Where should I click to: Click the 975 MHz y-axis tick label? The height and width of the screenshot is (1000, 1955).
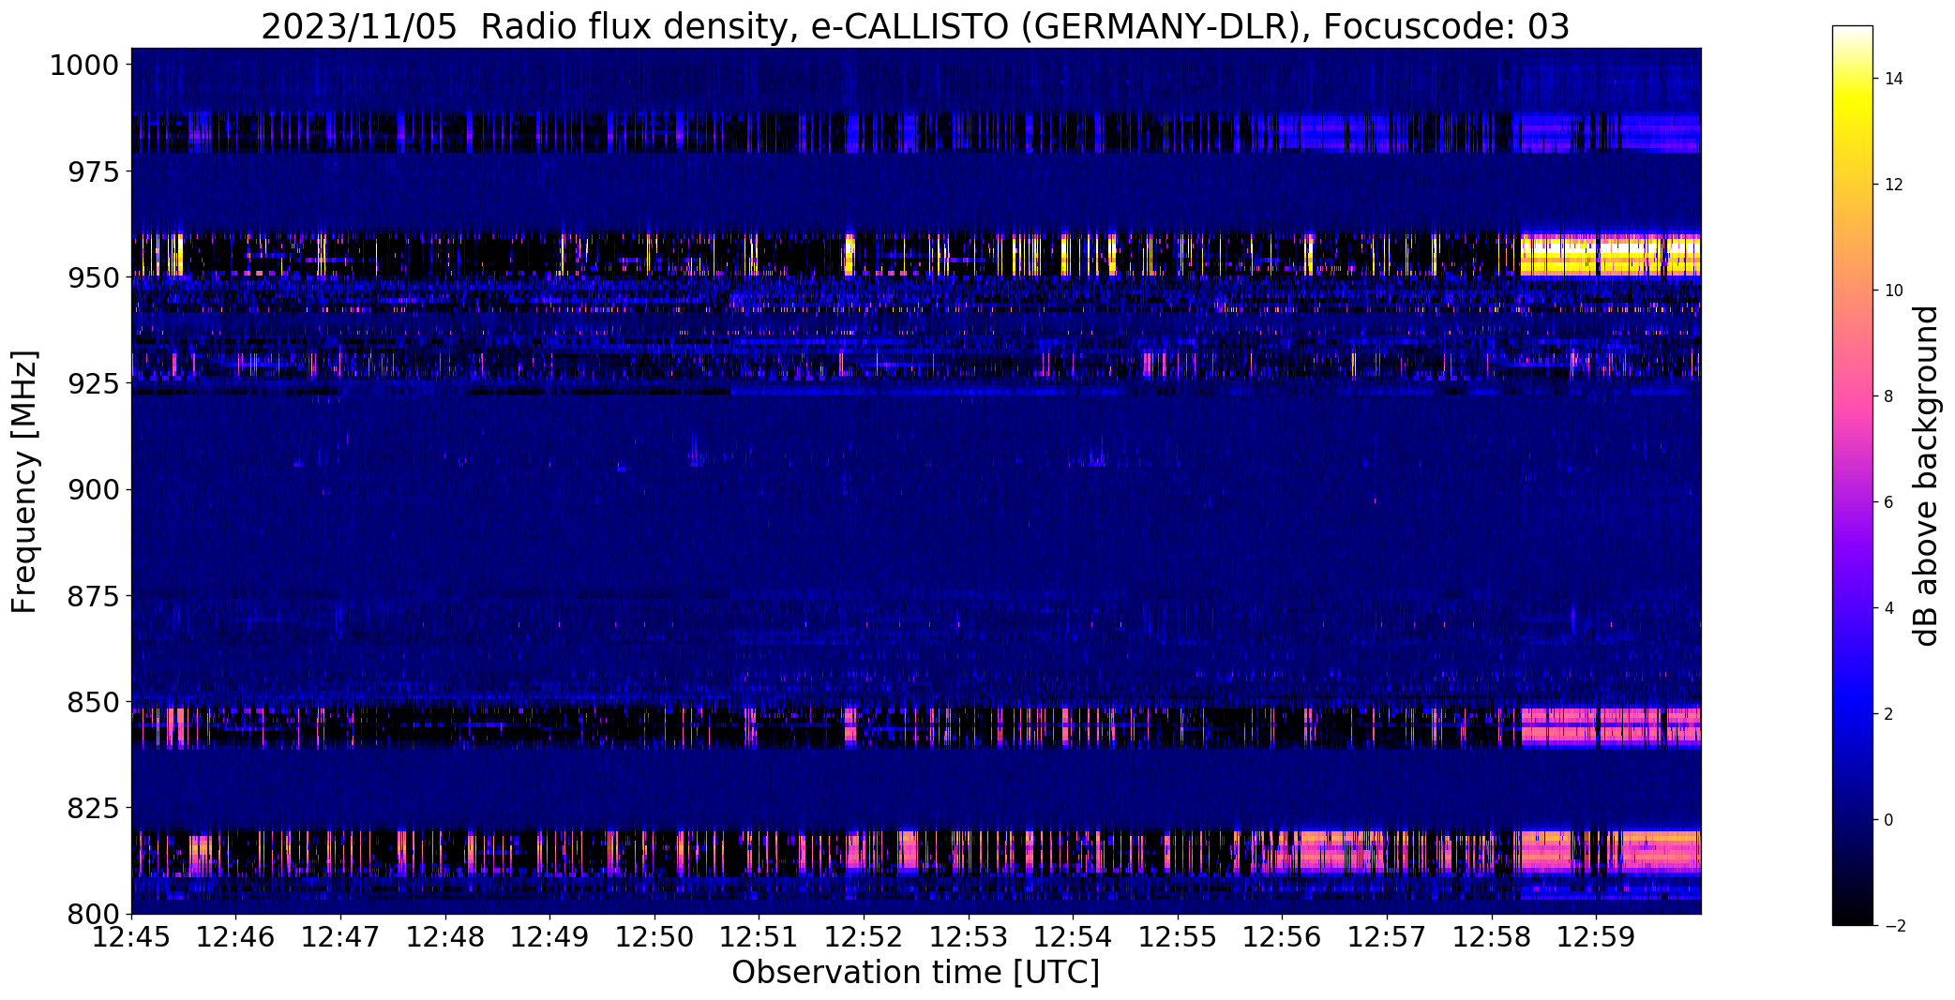coord(94,172)
